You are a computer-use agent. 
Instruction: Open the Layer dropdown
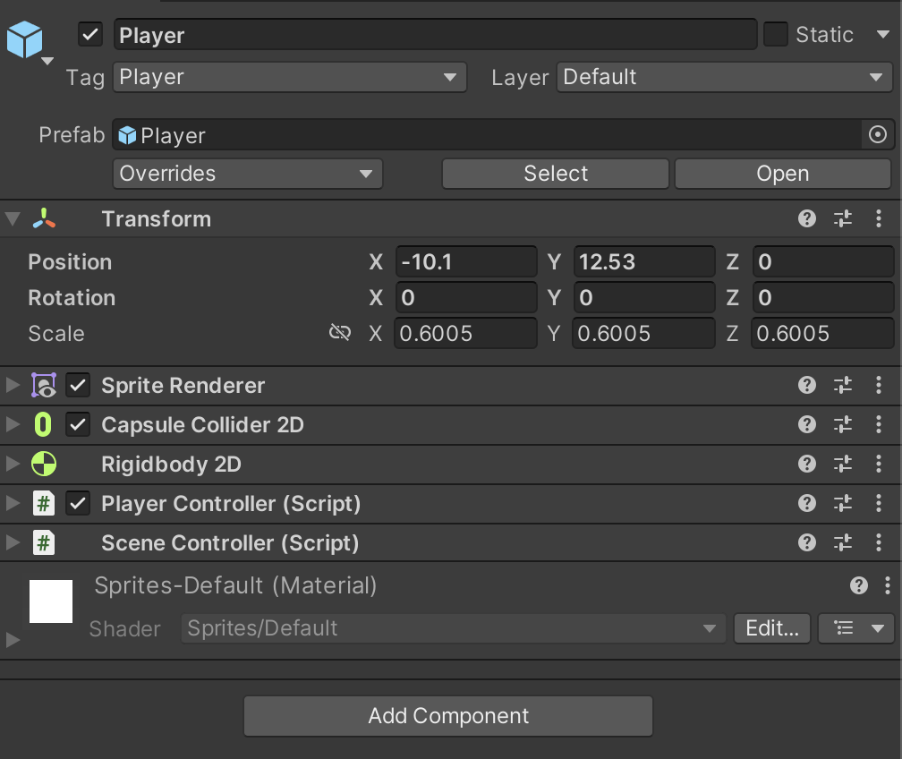pos(724,77)
